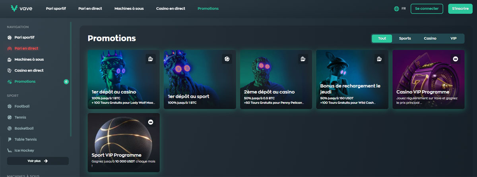
Task: Open the globe language icon
Action: 396,9
